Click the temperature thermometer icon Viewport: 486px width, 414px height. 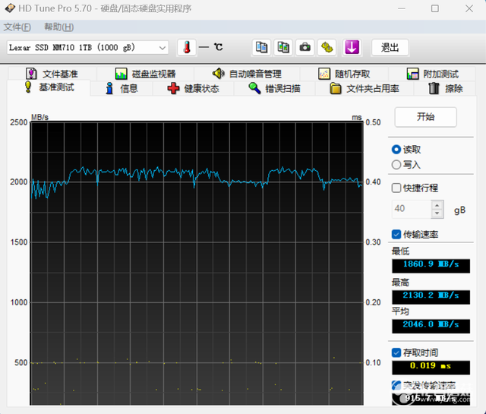[x=187, y=47]
